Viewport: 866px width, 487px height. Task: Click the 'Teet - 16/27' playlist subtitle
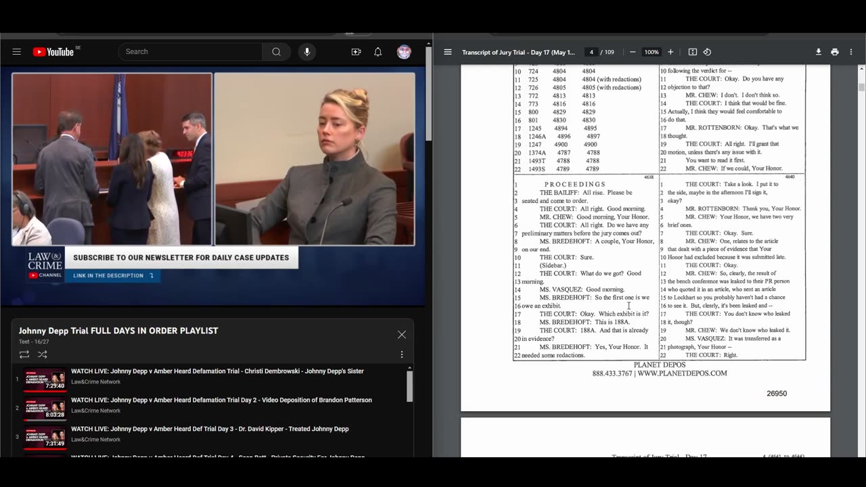coord(37,342)
